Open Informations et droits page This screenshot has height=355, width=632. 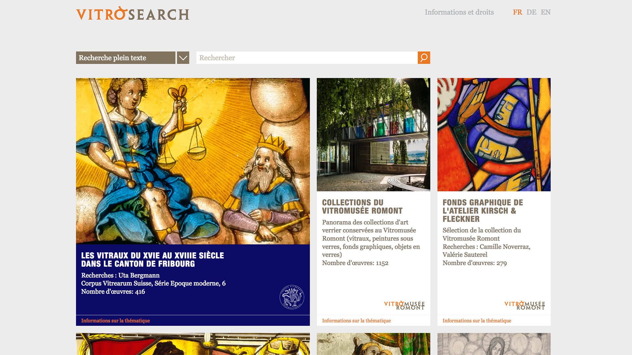[x=459, y=12]
